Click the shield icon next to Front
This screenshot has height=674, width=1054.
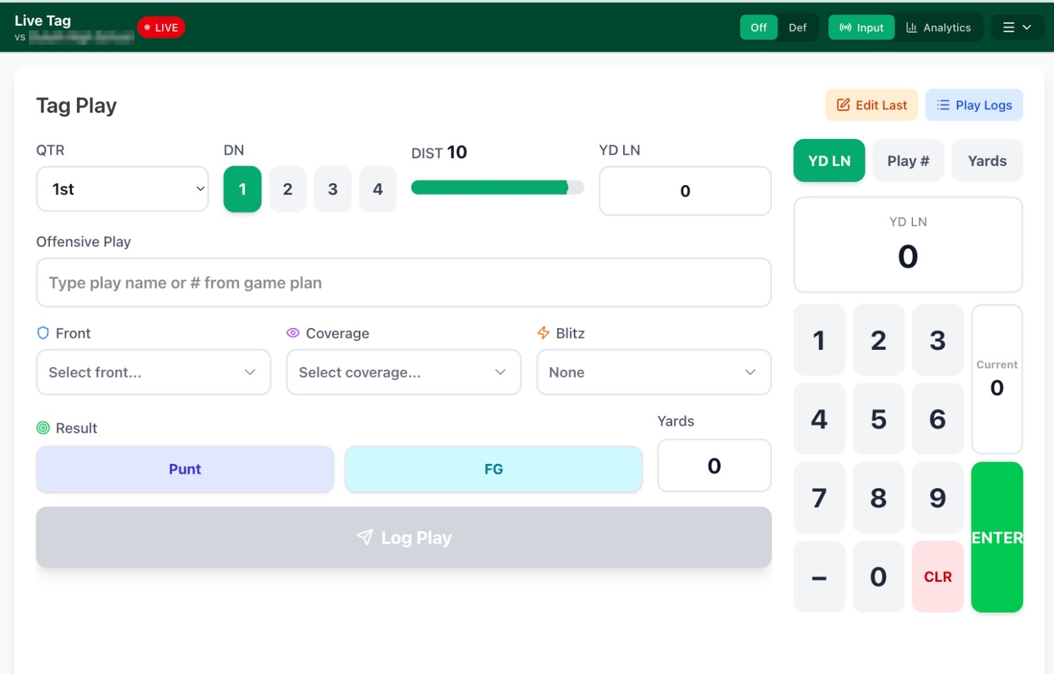point(42,333)
